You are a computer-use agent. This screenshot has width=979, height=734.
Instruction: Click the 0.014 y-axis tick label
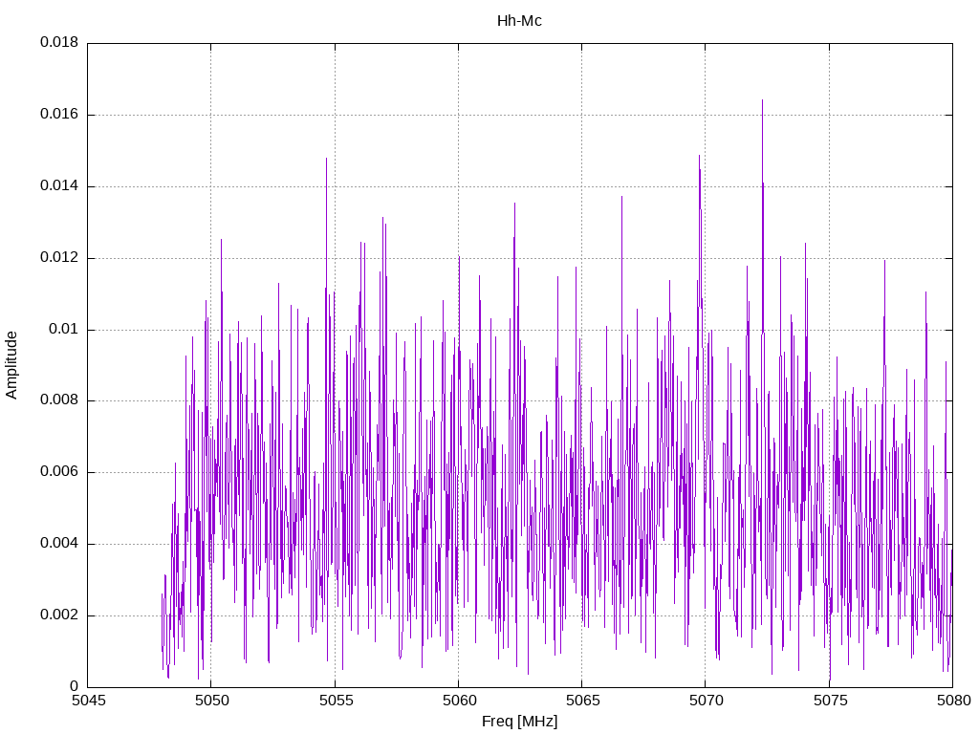click(59, 185)
